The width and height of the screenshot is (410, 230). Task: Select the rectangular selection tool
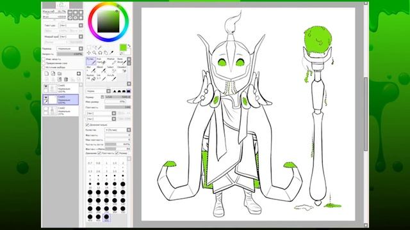click(x=89, y=47)
